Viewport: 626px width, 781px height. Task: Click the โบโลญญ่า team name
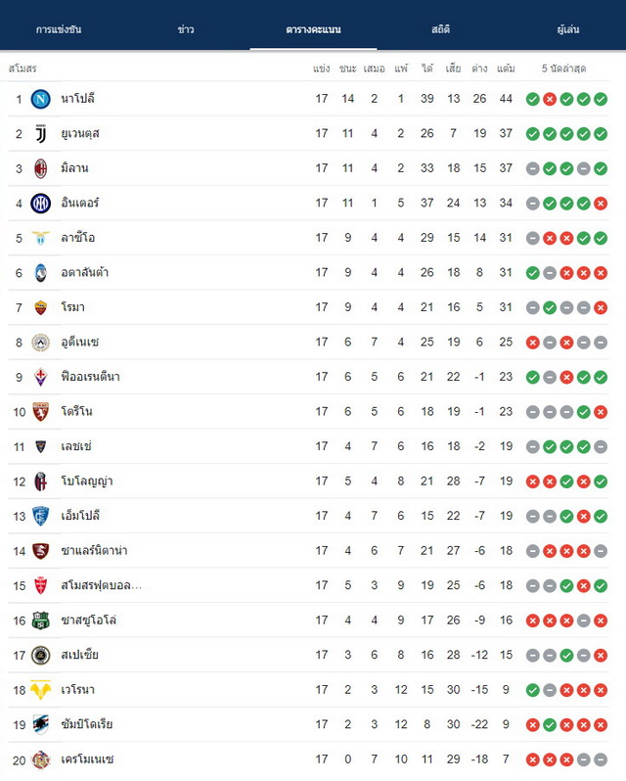pos(87,482)
